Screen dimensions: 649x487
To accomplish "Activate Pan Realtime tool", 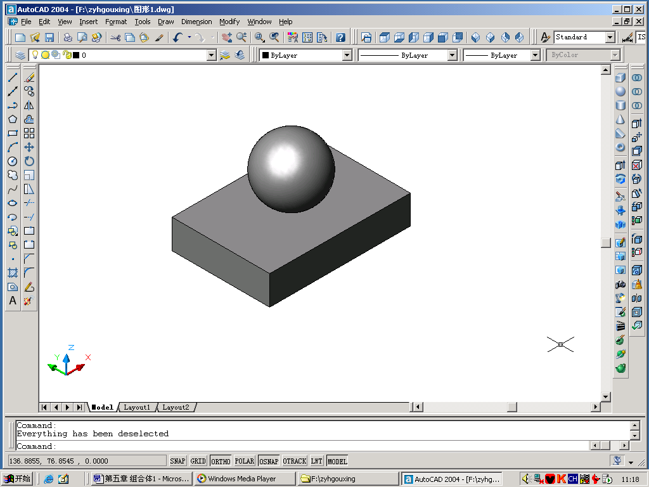I will [x=227, y=37].
